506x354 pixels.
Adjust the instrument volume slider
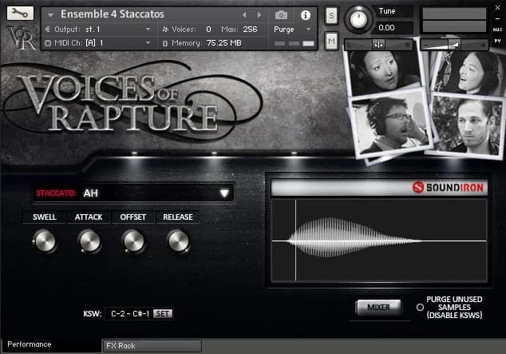click(454, 45)
